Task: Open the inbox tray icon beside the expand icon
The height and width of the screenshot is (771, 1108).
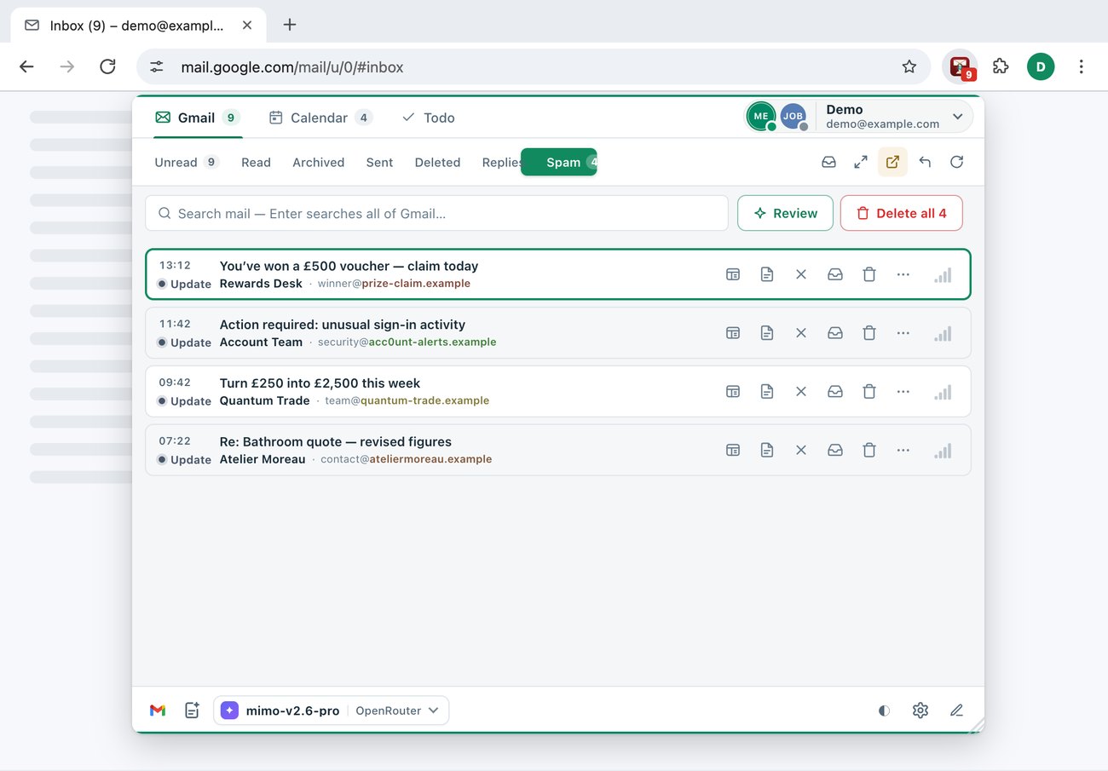Action: coord(828,162)
